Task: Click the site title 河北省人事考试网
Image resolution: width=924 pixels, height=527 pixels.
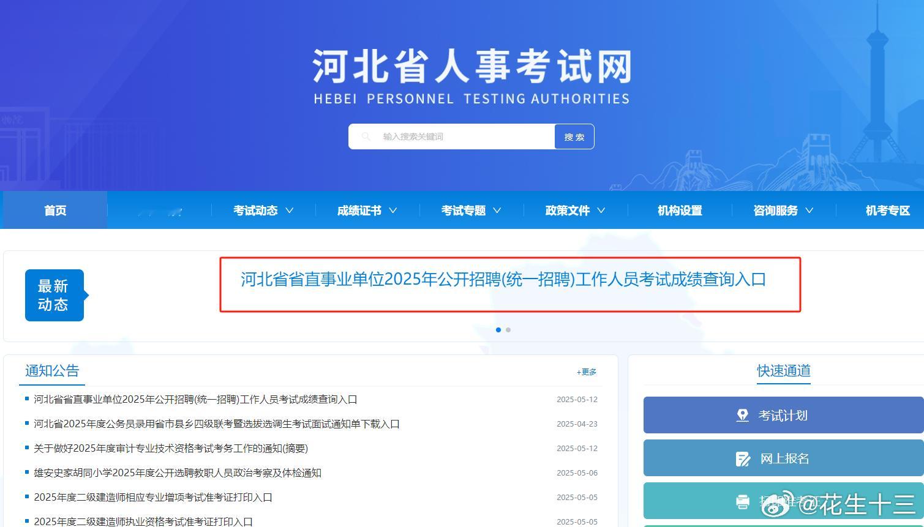Action: (472, 66)
